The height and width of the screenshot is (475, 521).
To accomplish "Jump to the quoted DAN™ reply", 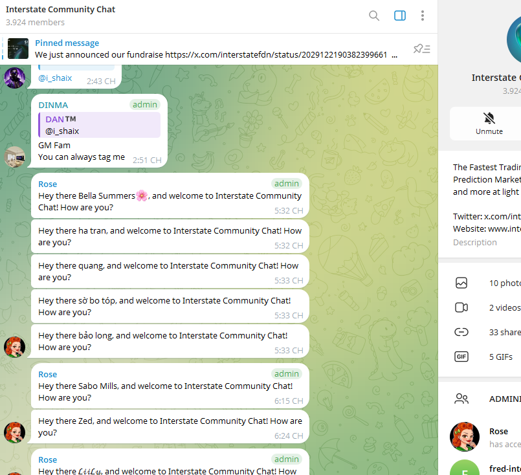I will coord(100,125).
